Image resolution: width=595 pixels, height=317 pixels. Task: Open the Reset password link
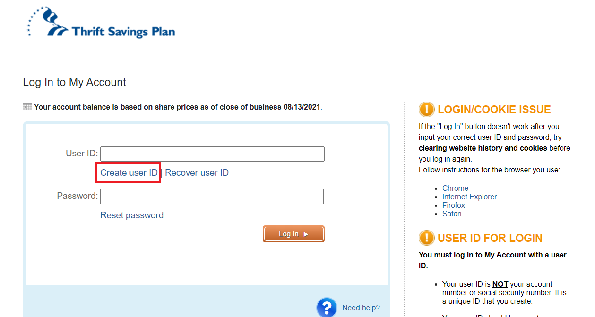[x=131, y=215]
